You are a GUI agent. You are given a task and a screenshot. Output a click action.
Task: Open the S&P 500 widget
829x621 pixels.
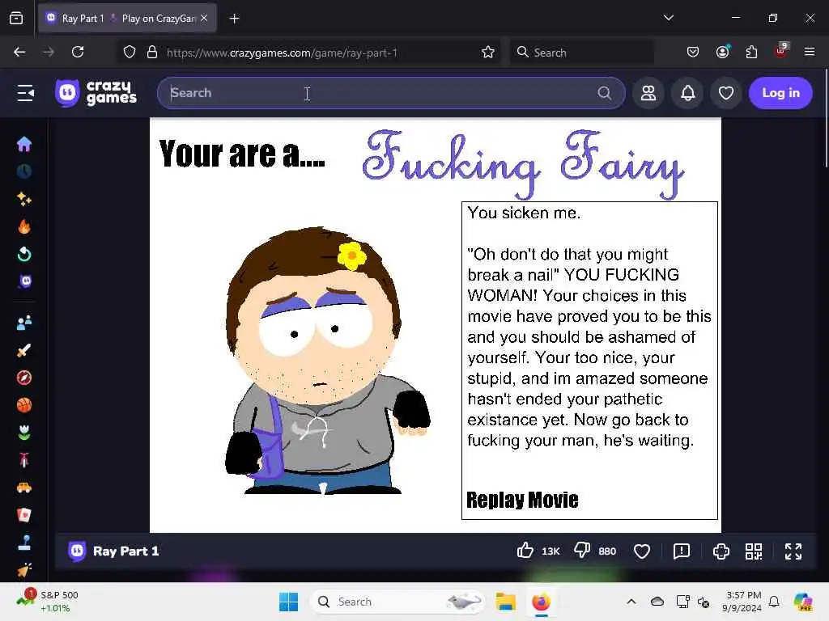pyautogui.click(x=48, y=602)
